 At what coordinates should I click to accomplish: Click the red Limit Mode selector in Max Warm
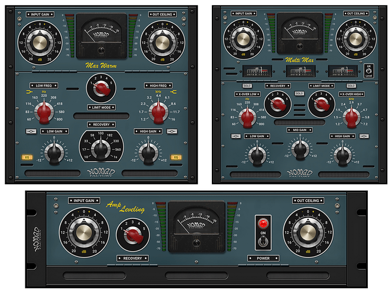(x=101, y=88)
